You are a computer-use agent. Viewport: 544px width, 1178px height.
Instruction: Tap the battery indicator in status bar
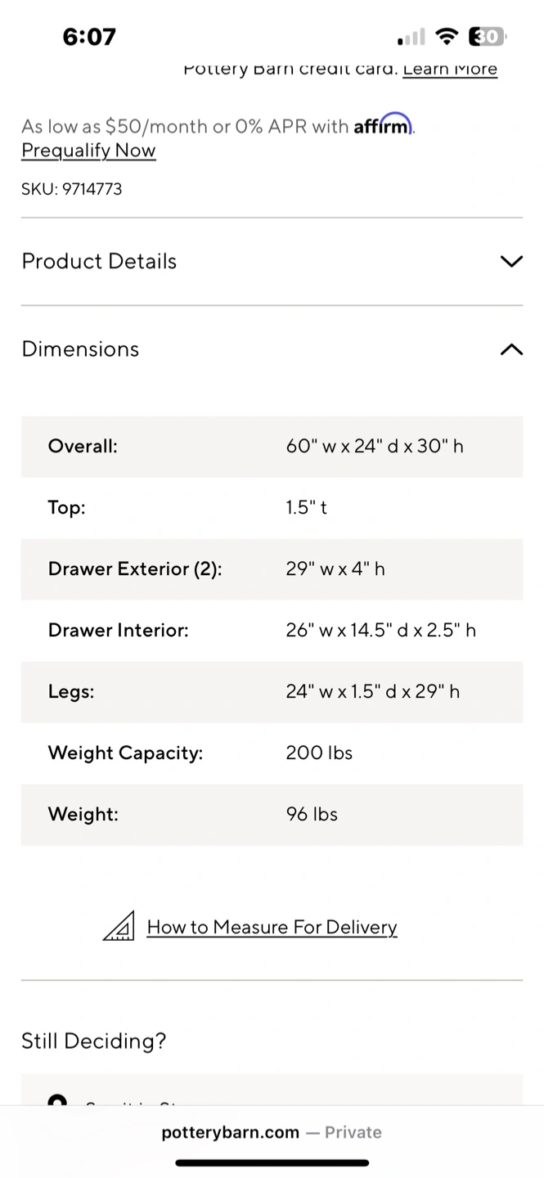(487, 36)
